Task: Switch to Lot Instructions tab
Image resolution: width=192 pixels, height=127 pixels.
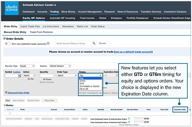Action: click(x=51, y=26)
